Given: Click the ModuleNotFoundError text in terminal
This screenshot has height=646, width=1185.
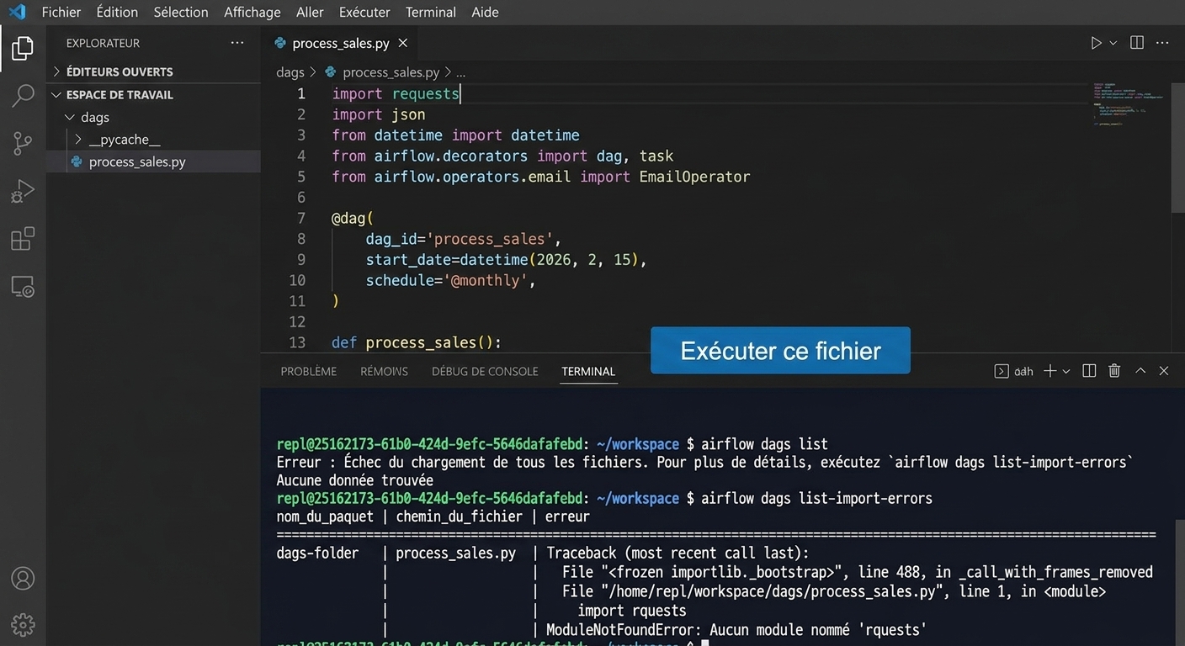Looking at the screenshot, I should coord(736,629).
